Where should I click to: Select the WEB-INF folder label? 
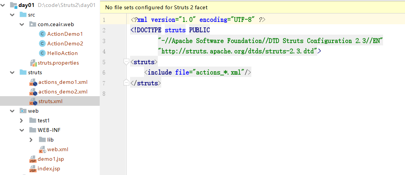(x=49, y=130)
